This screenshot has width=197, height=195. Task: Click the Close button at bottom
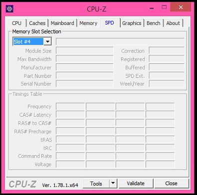171,184
